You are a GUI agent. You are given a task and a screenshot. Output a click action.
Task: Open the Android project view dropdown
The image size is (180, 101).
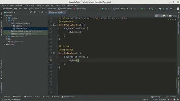pyautogui.click(x=10, y=12)
